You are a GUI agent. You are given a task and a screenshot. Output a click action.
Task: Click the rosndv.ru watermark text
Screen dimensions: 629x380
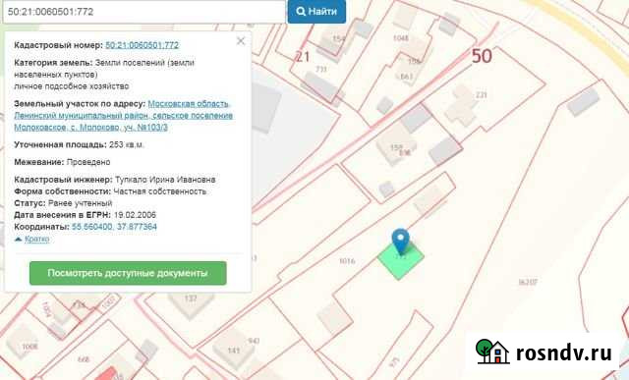click(563, 353)
